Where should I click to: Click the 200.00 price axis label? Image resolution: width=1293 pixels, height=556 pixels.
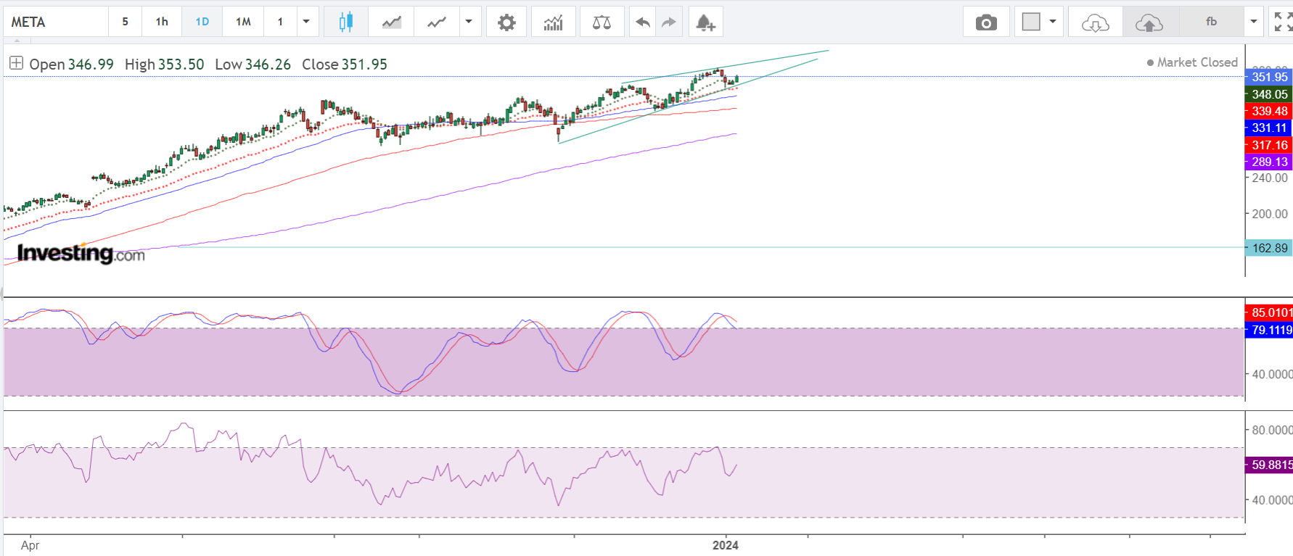point(1270,214)
